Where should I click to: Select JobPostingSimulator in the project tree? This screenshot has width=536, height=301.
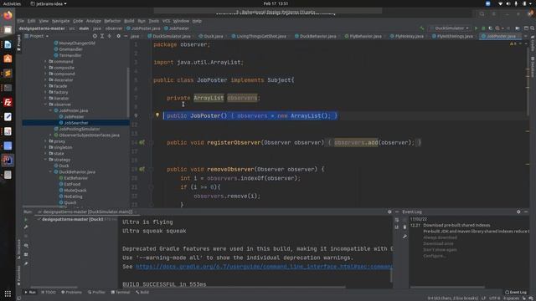pos(80,129)
